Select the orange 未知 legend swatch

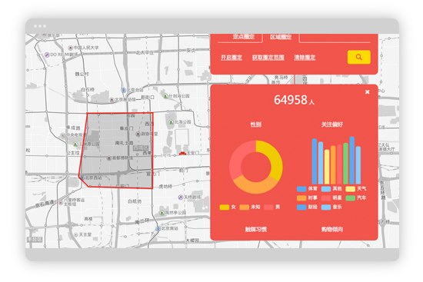coord(244,207)
